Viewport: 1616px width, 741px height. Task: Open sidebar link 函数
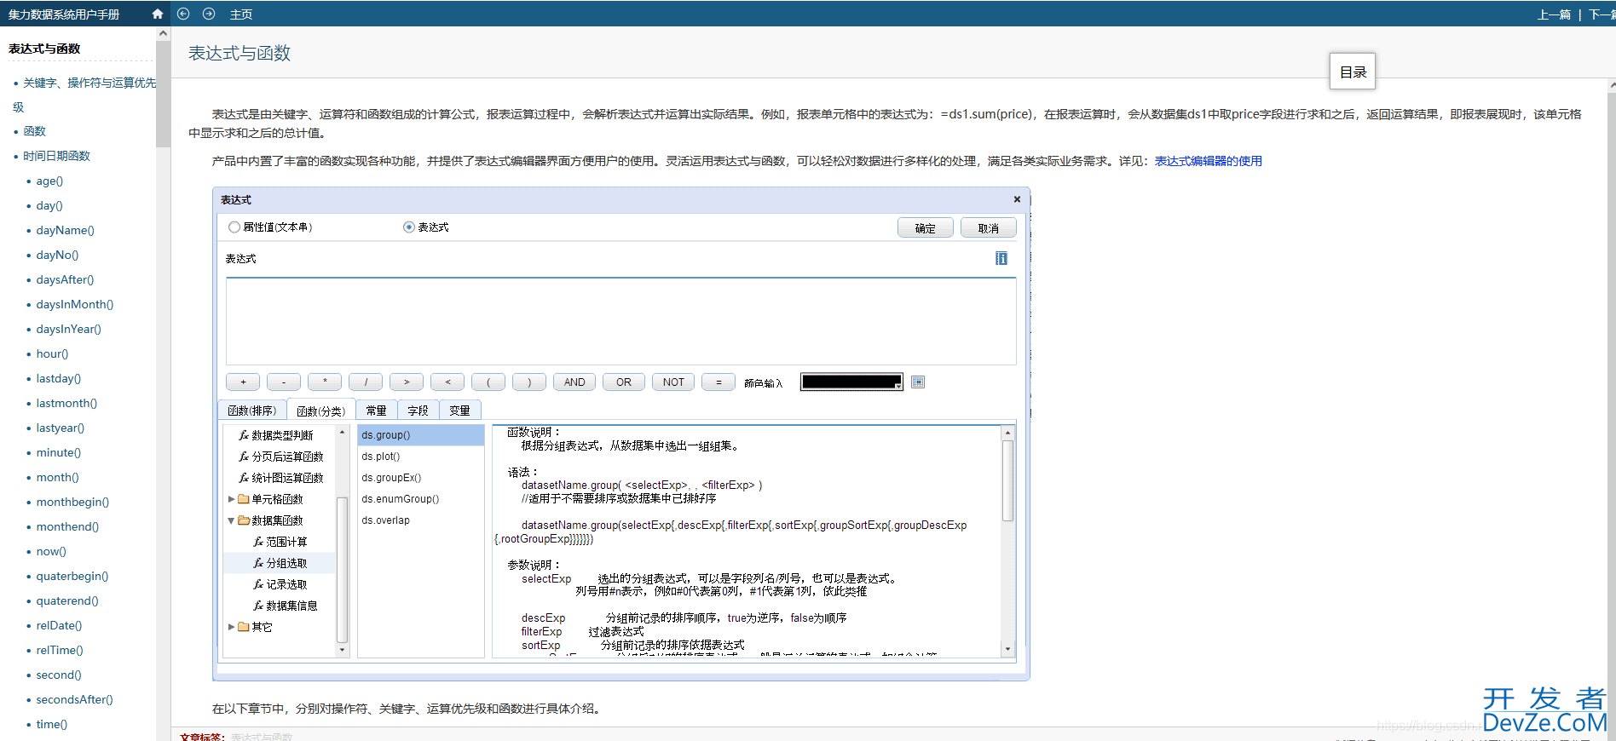coord(34,131)
